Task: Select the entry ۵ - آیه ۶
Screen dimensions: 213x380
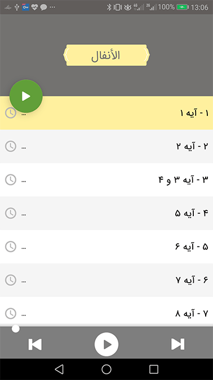Action: point(106,247)
